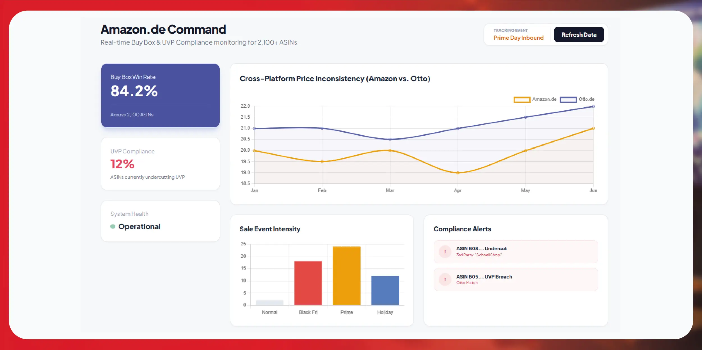
Task: Click the green Operational status dot
Action: 113,227
